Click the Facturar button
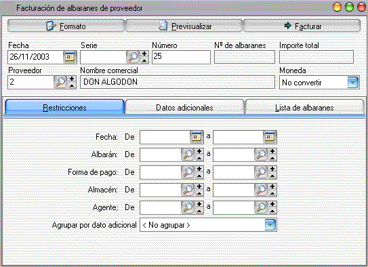The height and width of the screenshot is (267, 368). [302, 26]
